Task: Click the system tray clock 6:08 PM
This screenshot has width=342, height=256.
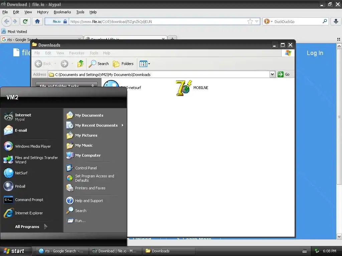Action: pyautogui.click(x=329, y=251)
